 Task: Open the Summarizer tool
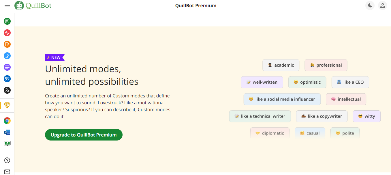7,67
